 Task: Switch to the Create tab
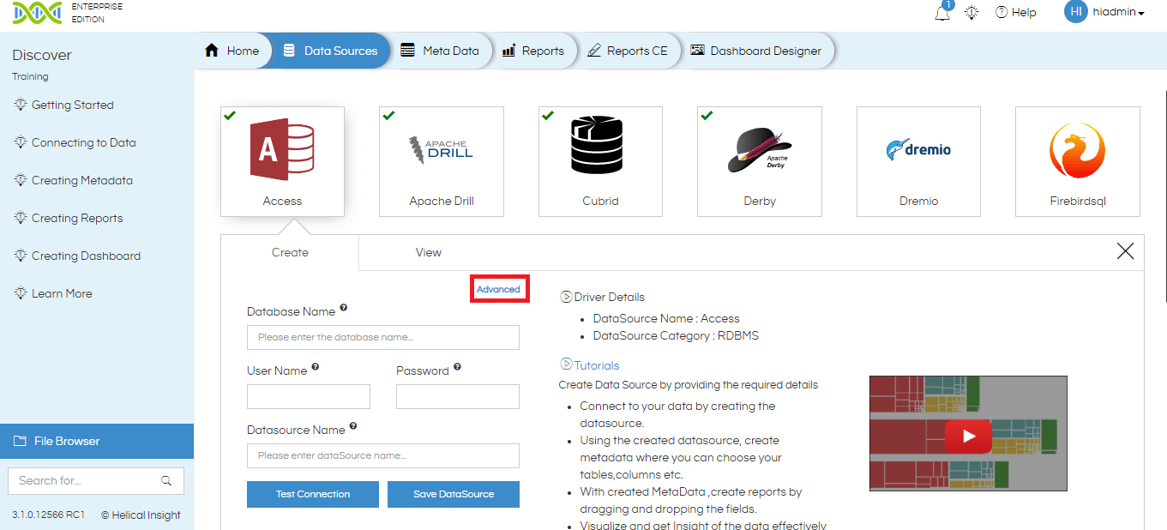click(x=290, y=252)
